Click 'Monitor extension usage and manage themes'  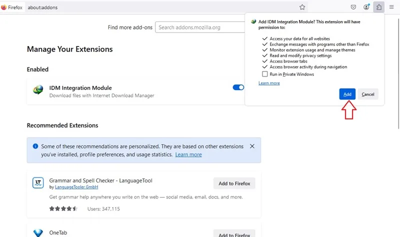[x=312, y=50]
